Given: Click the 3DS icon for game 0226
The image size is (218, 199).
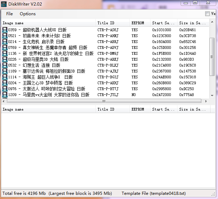Looking at the screenshot, I should pyautogui.click(x=5, y=59).
